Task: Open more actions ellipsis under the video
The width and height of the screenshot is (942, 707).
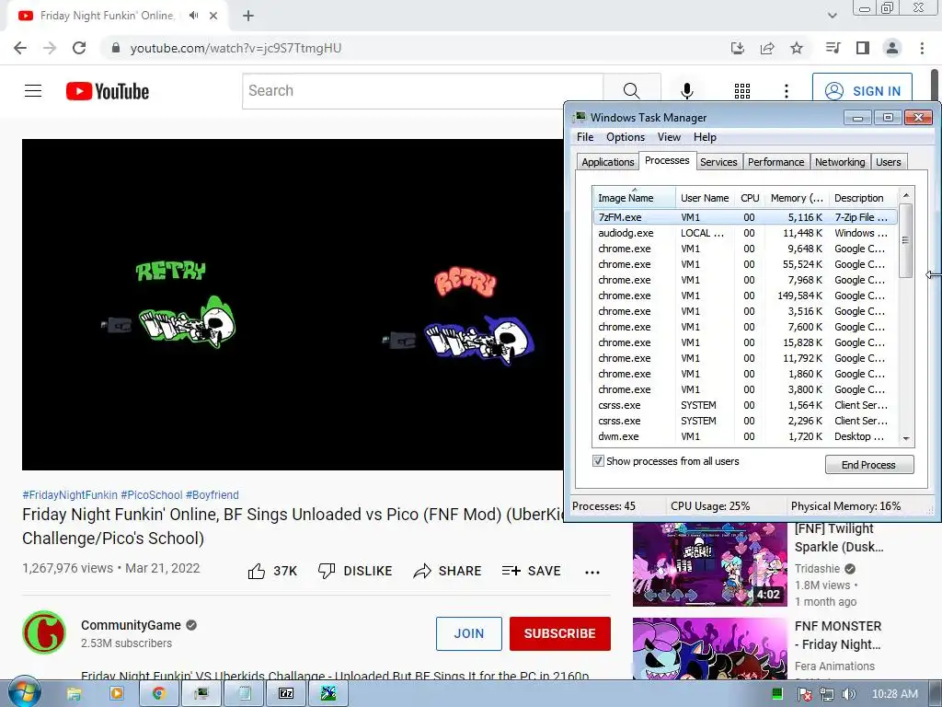Action: click(592, 572)
